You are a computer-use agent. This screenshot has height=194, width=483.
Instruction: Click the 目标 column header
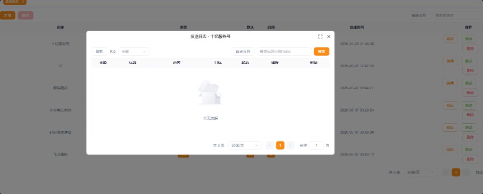(x=218, y=63)
